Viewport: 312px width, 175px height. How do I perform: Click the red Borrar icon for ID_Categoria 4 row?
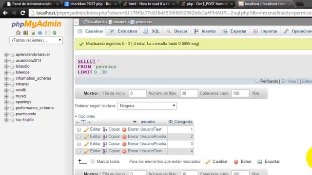[x=124, y=151]
